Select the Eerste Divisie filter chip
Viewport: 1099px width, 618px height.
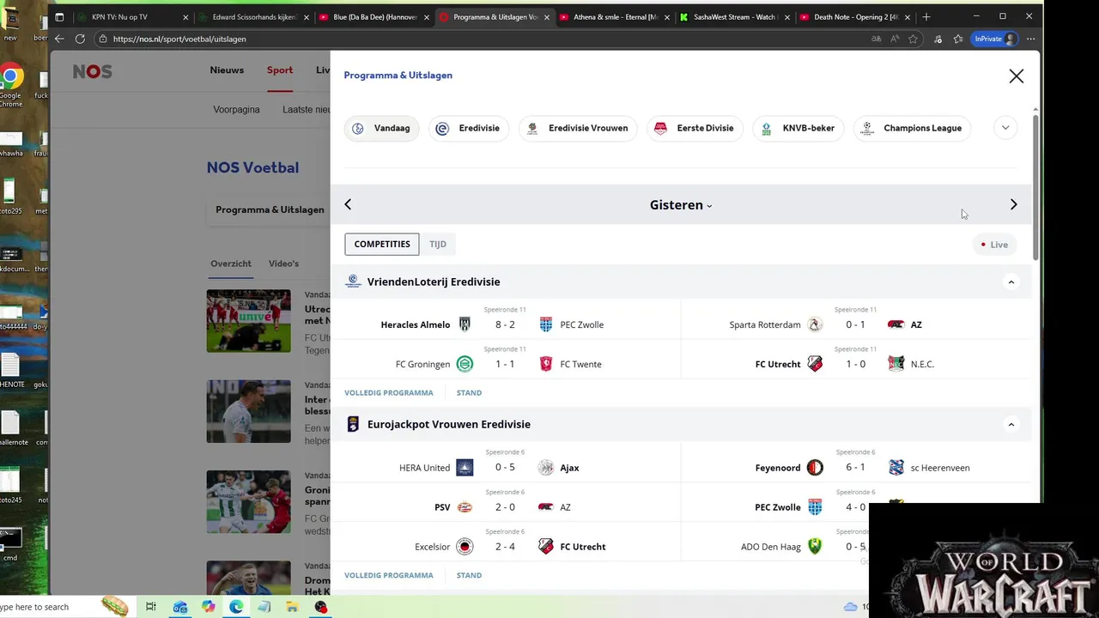pos(695,128)
